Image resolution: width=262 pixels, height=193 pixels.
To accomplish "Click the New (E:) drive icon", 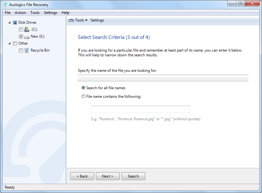I will tap(27, 37).
